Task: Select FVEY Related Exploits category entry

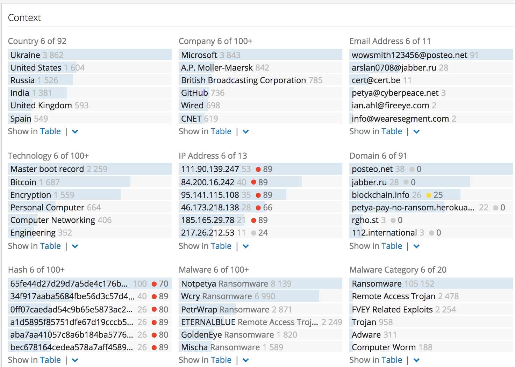Action: 431,309
